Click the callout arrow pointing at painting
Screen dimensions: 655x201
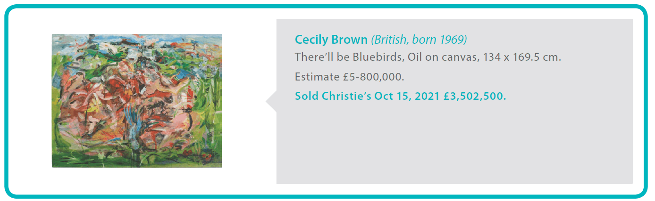pyautogui.click(x=271, y=101)
